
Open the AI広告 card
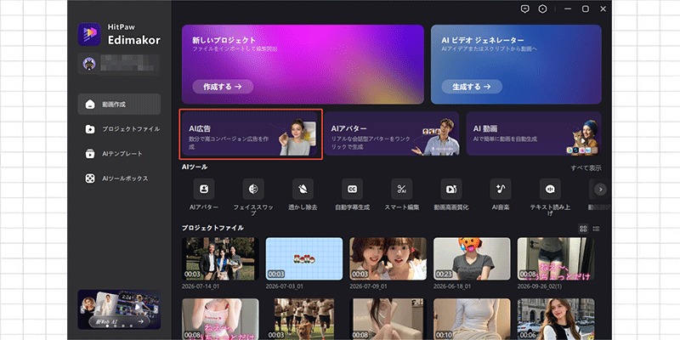point(251,134)
